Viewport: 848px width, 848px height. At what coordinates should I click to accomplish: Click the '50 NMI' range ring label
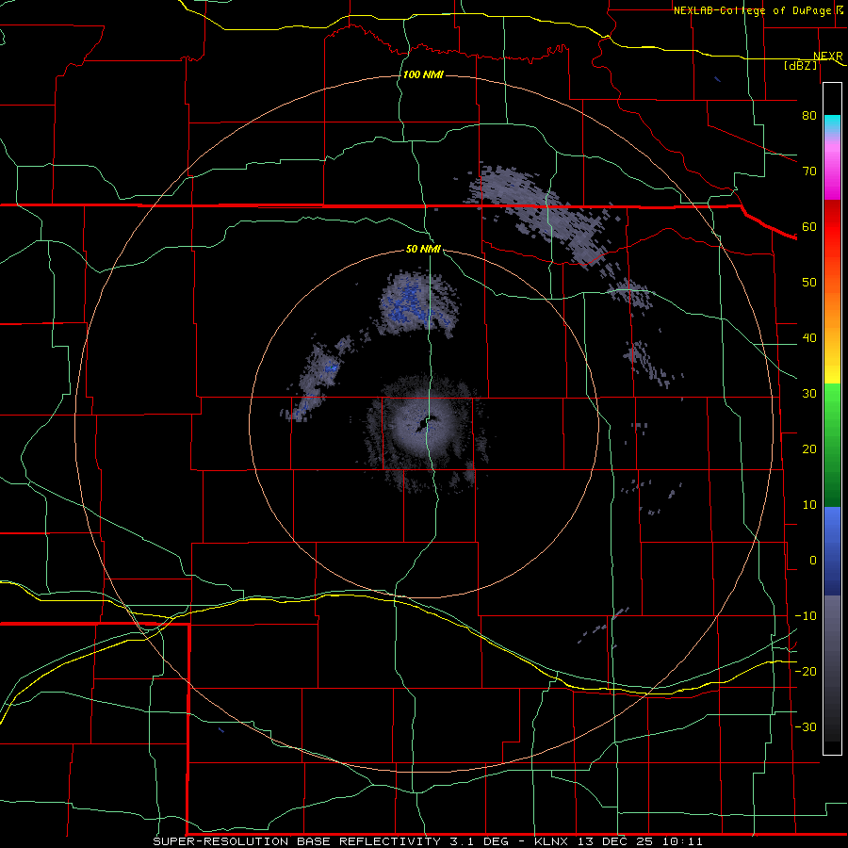(x=423, y=250)
